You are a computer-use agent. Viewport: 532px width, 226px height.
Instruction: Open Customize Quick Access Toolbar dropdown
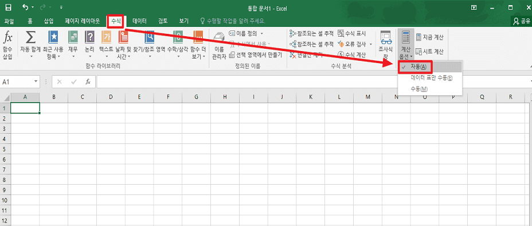pyautogui.click(x=61, y=7)
